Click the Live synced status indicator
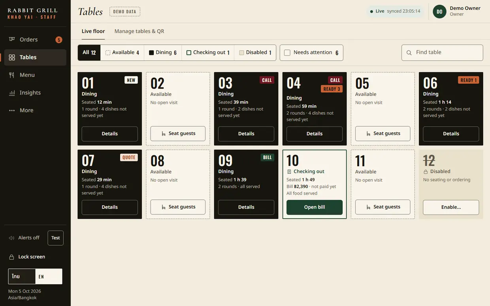Screen dimensions: 490x306 (x=395, y=11)
